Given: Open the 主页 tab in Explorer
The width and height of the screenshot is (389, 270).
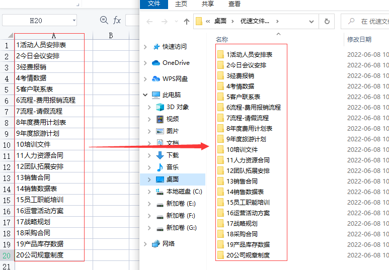Looking at the screenshot, I should (181, 4).
